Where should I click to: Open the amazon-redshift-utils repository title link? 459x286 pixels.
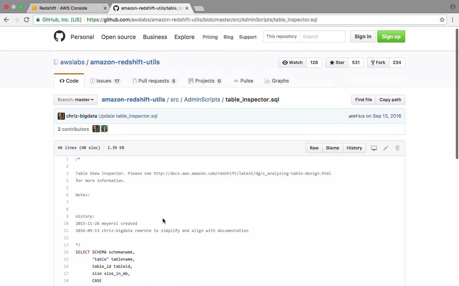point(125,62)
